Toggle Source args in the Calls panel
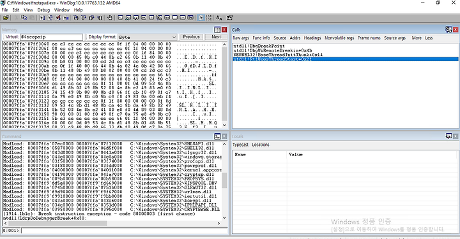The width and height of the screenshot is (460, 239). 395,38
